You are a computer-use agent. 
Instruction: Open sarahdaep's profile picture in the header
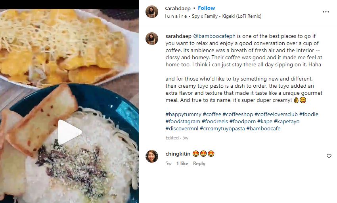coord(152,12)
